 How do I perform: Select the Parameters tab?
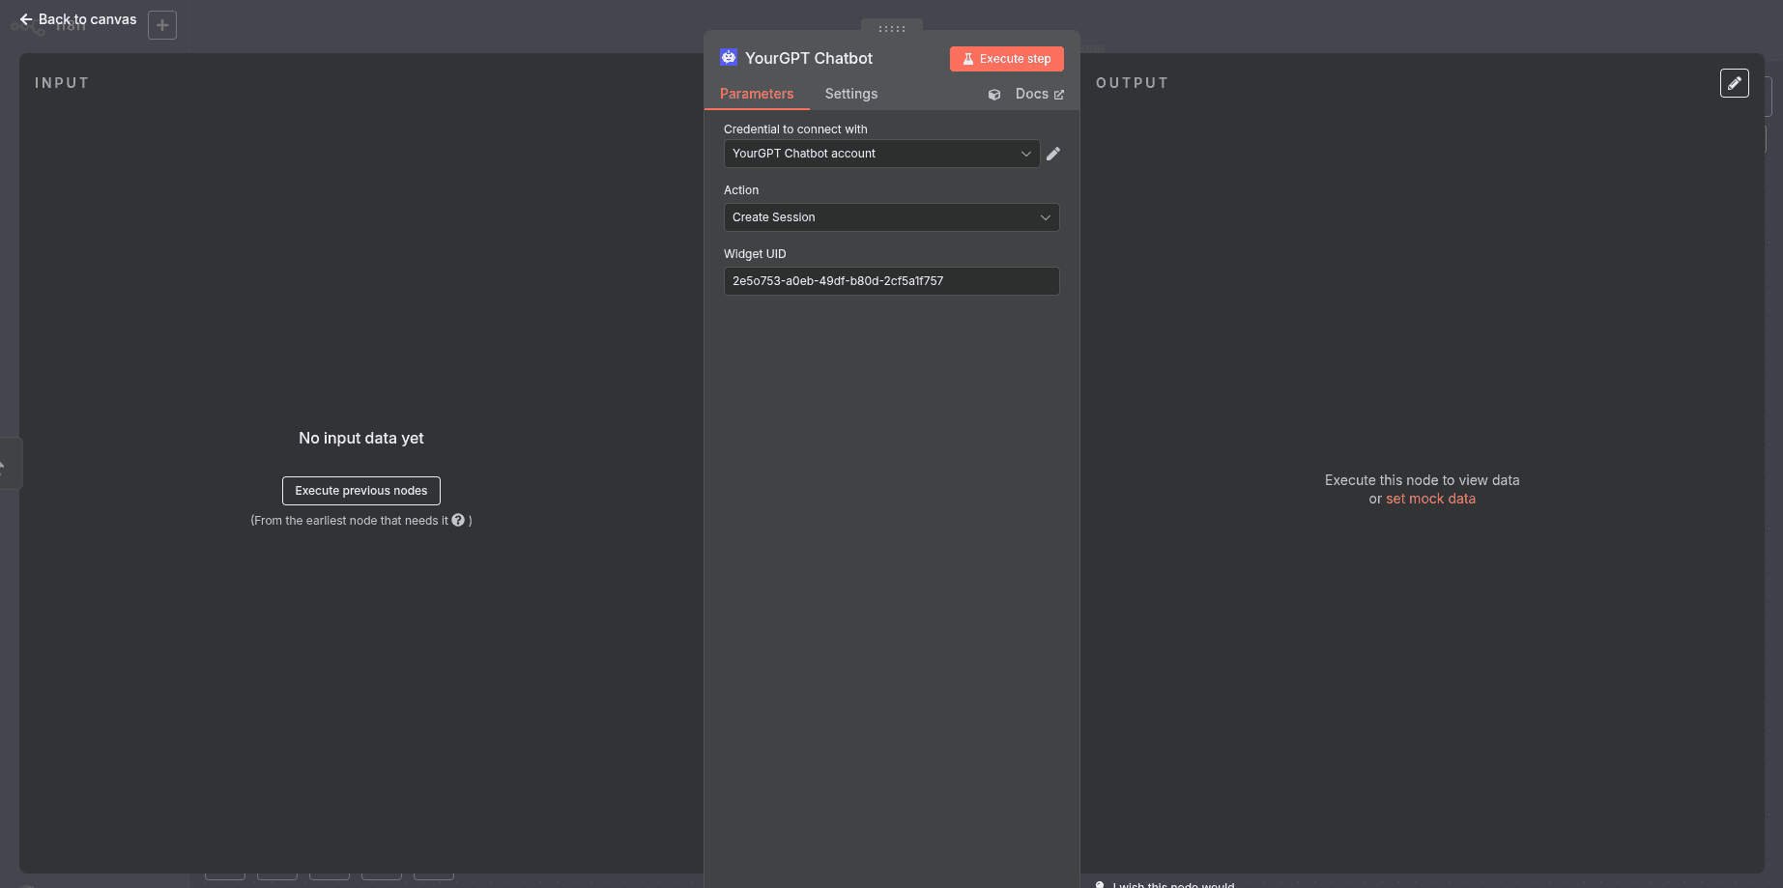[x=756, y=94]
